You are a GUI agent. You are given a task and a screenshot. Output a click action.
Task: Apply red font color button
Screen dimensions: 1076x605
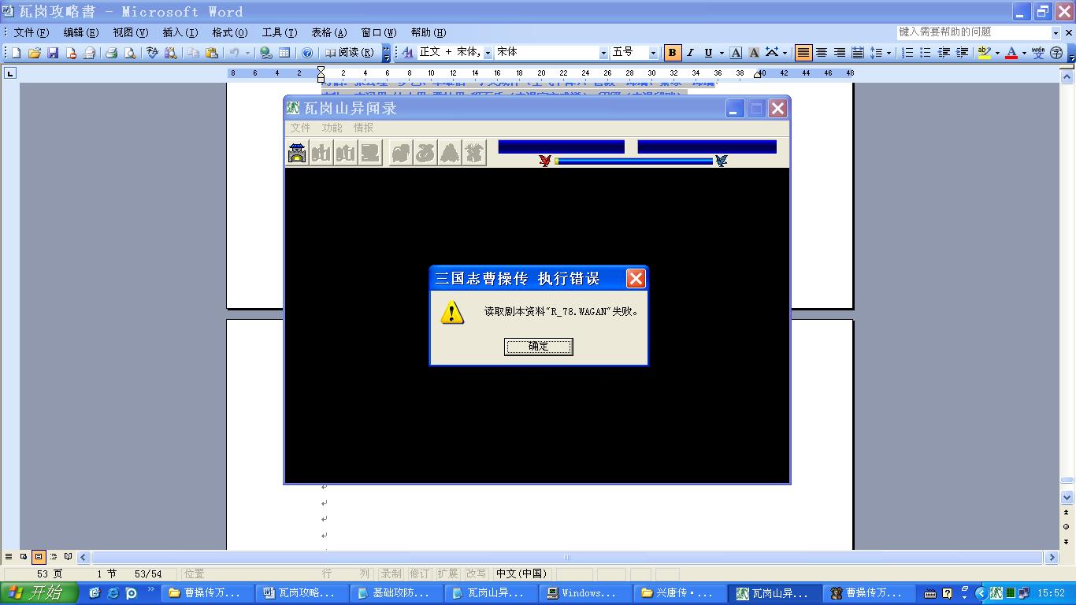point(1011,53)
